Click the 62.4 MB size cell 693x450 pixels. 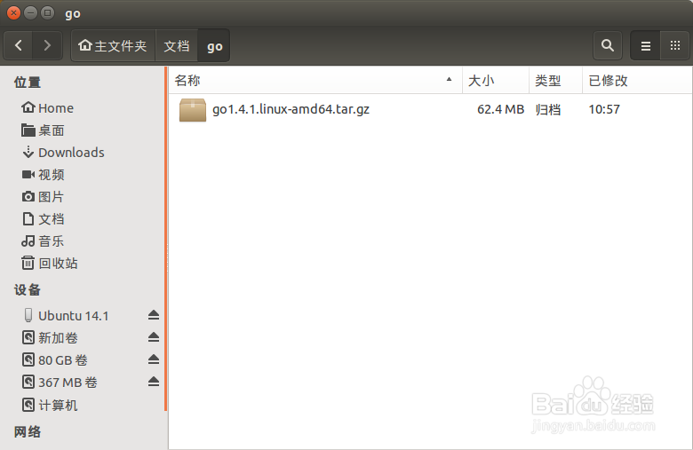tap(500, 109)
